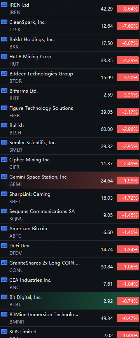Click the 49.34 price of BitMine Immersion
This screenshot has height=338, width=140.
[107, 318]
